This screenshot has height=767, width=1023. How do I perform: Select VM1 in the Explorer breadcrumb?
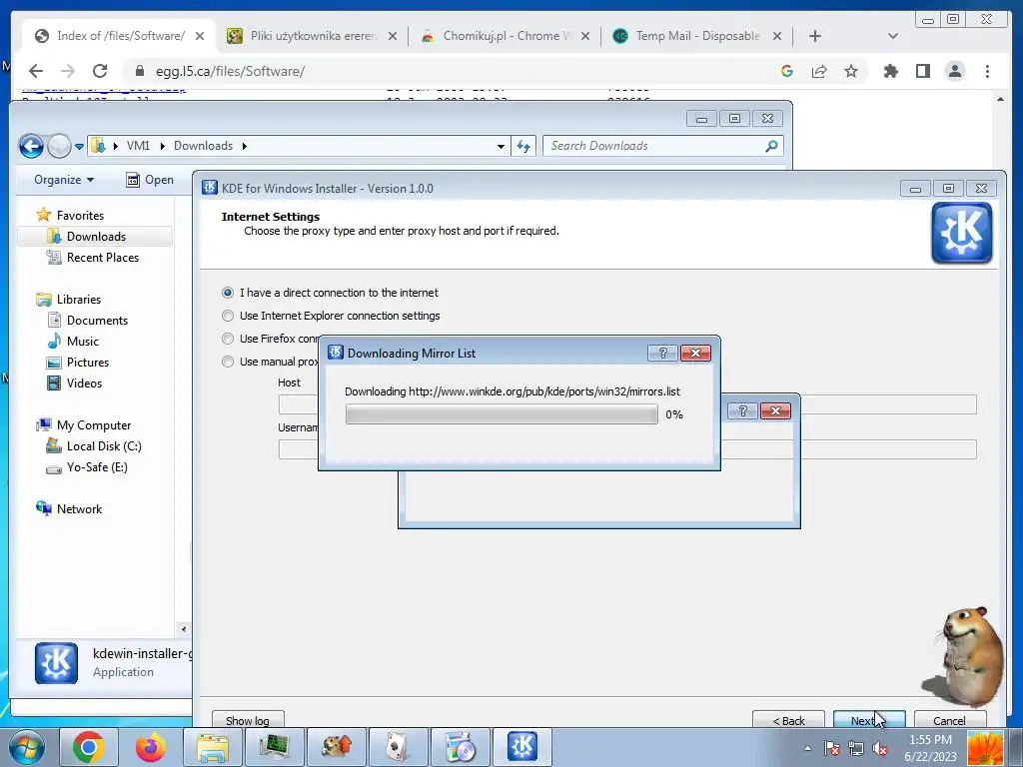[x=138, y=146]
